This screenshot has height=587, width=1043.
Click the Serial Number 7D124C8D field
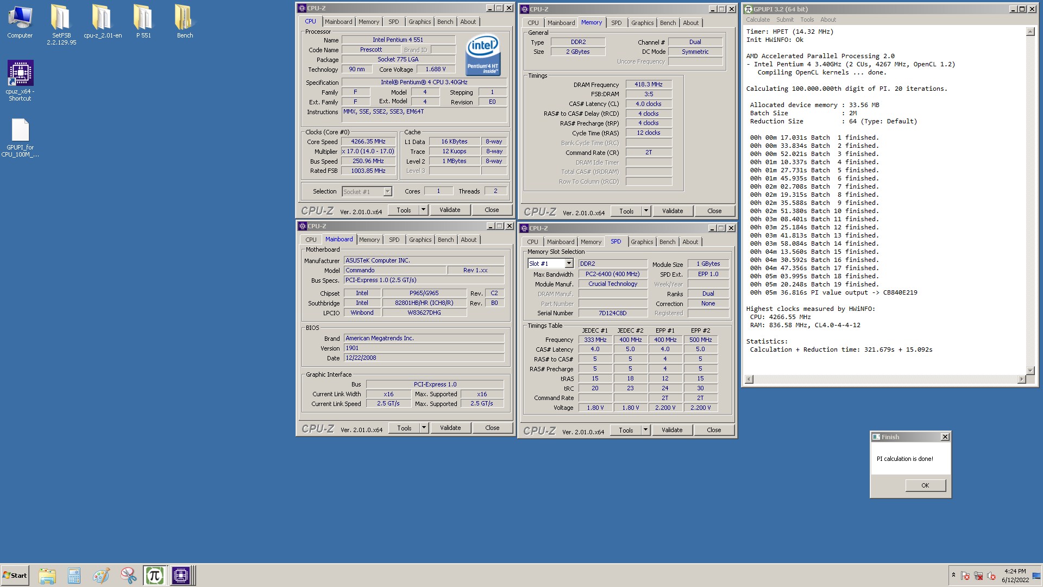coord(613,313)
